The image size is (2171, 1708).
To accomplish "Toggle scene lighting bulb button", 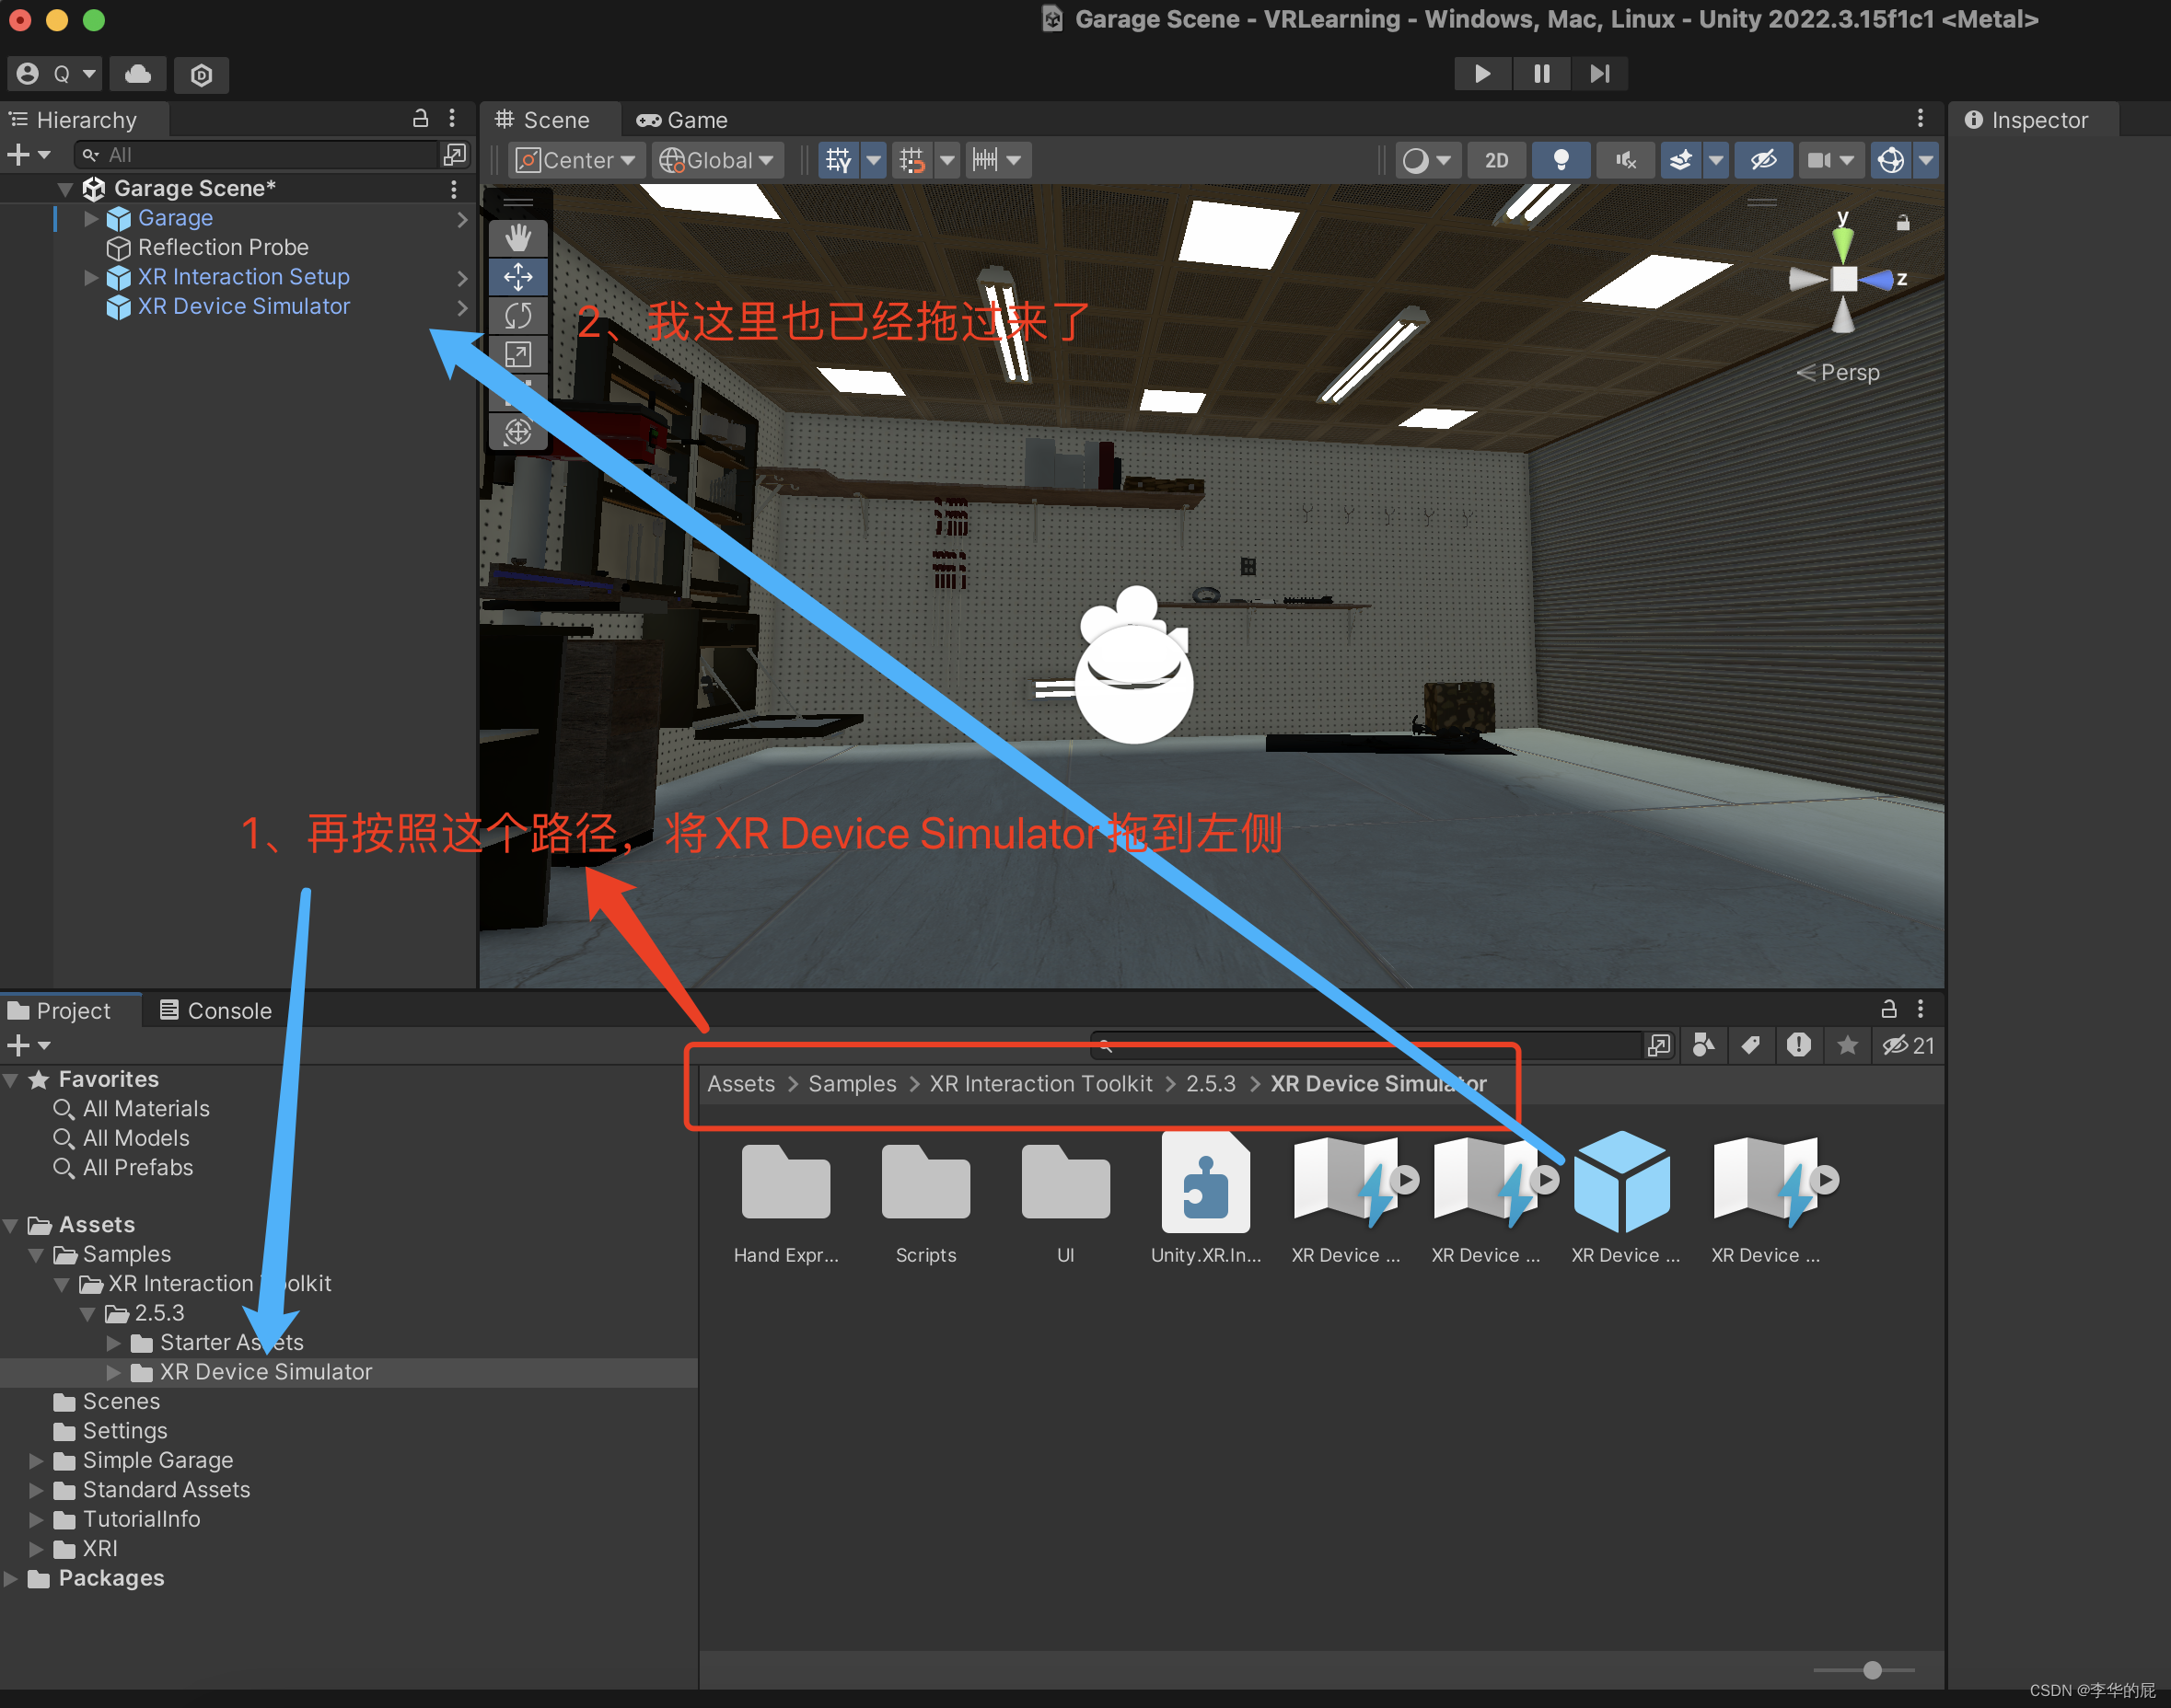I will point(1560,160).
